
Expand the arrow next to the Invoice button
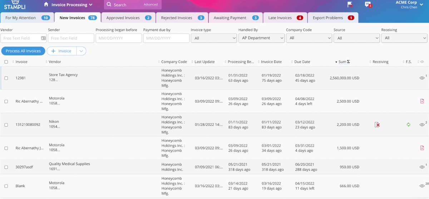81,51
